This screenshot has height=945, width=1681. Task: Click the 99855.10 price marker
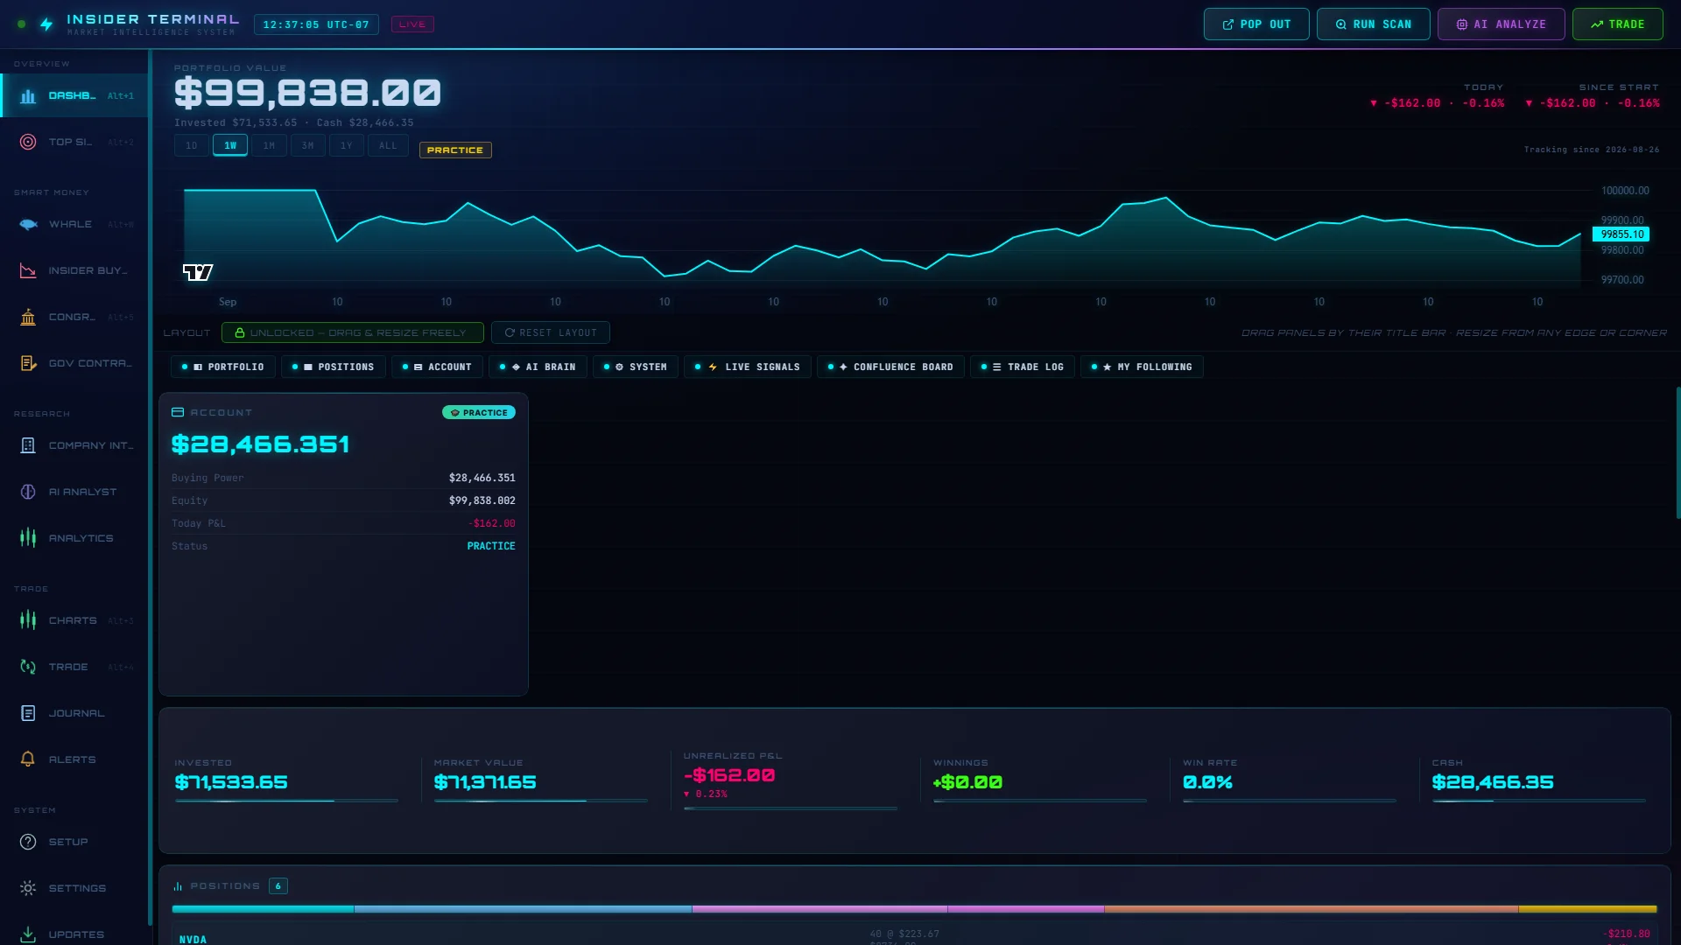1621,234
